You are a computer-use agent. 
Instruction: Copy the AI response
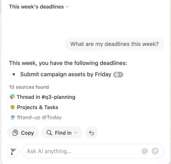23,133
